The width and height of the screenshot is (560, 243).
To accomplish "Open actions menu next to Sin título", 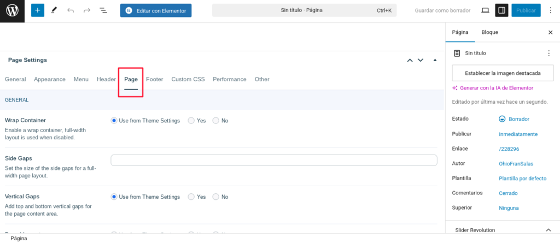I will coord(549,53).
